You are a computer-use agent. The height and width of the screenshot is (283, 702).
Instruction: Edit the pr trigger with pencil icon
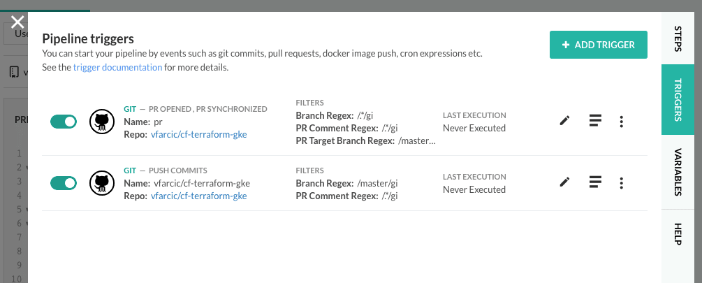tap(565, 121)
